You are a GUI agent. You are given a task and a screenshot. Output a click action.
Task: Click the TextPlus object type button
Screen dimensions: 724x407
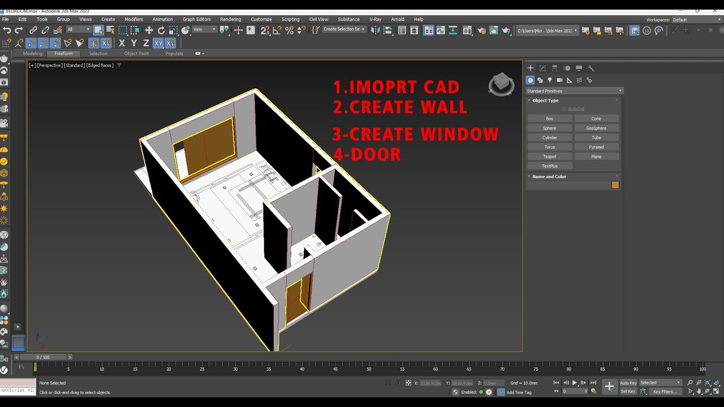click(x=549, y=166)
